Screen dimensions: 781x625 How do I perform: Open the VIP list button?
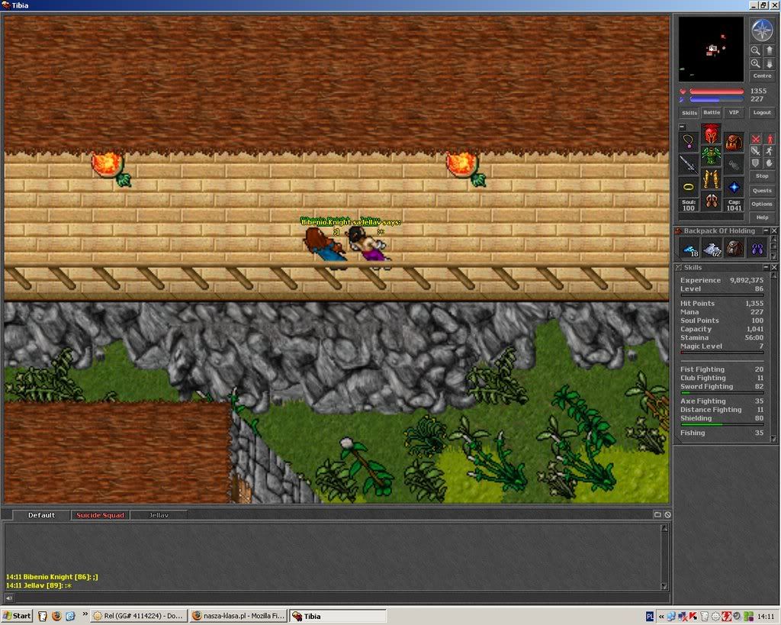734,113
